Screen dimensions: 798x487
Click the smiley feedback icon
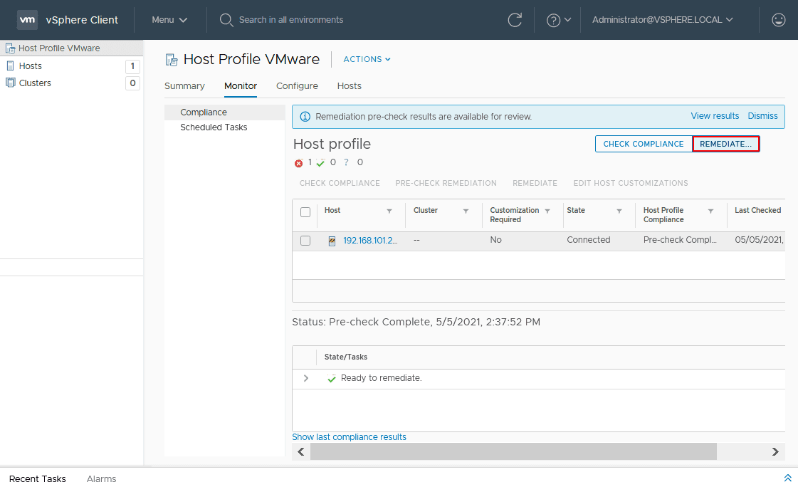coord(779,20)
